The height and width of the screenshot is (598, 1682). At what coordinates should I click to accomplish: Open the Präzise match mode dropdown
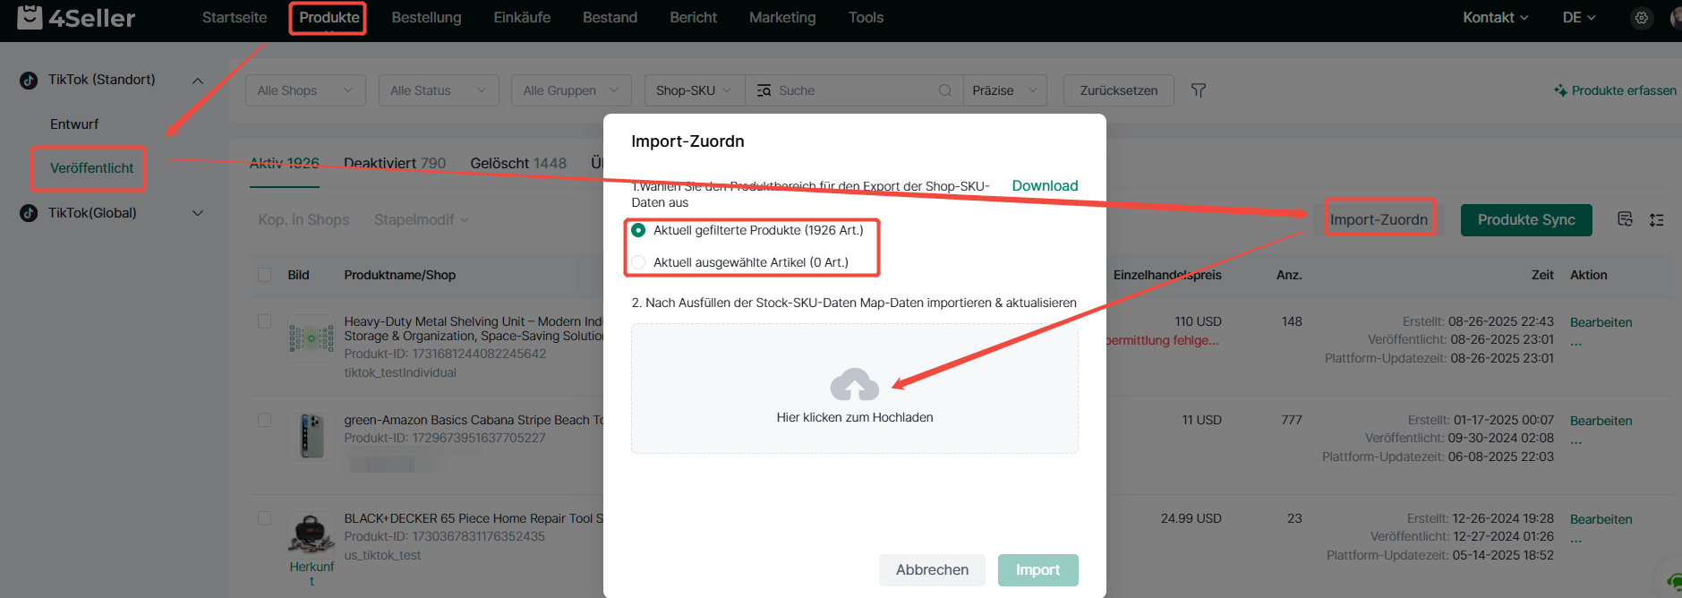[x=1005, y=90]
